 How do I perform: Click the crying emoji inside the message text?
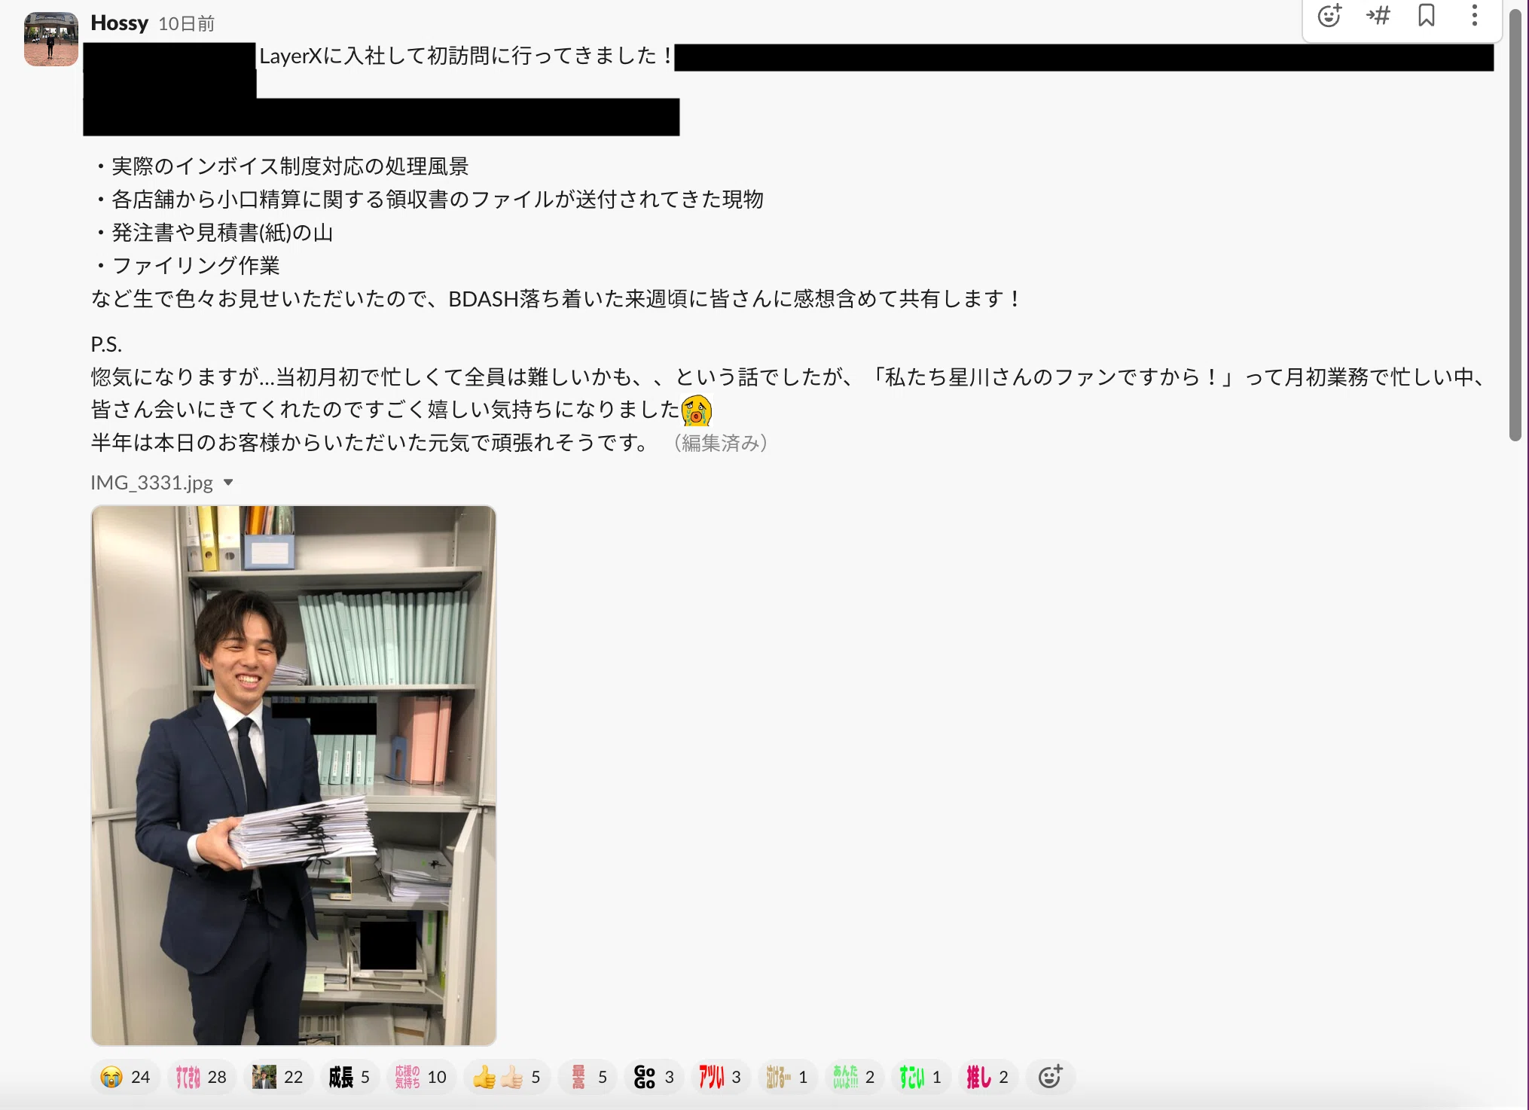tap(696, 410)
